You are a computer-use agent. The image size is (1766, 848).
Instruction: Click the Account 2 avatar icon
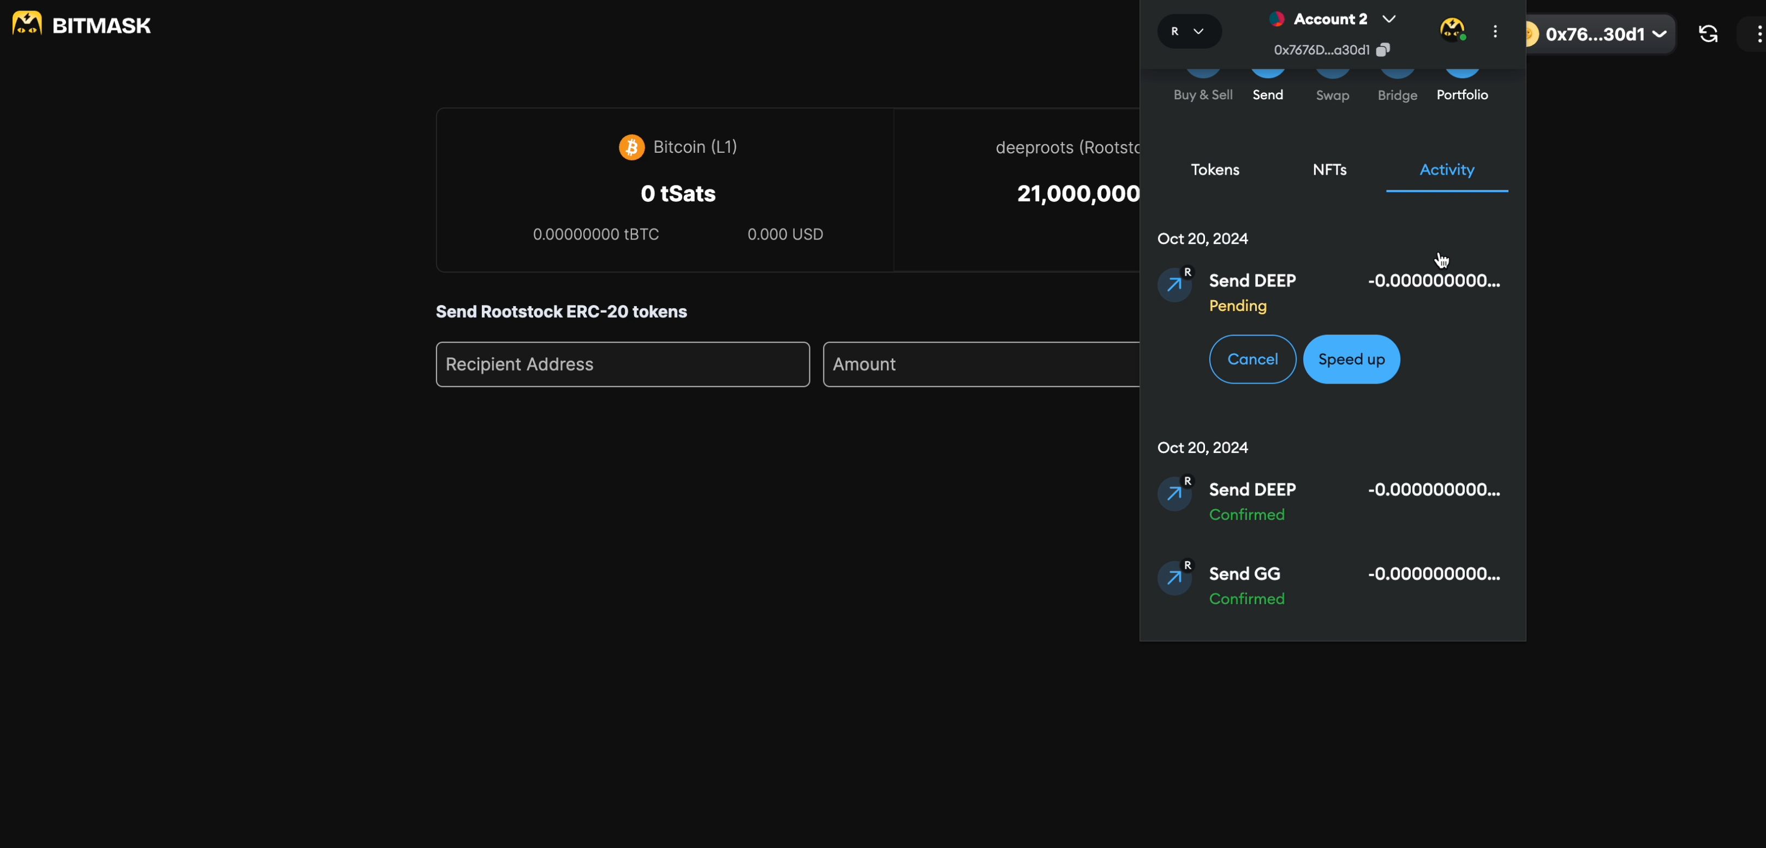(x=1276, y=19)
